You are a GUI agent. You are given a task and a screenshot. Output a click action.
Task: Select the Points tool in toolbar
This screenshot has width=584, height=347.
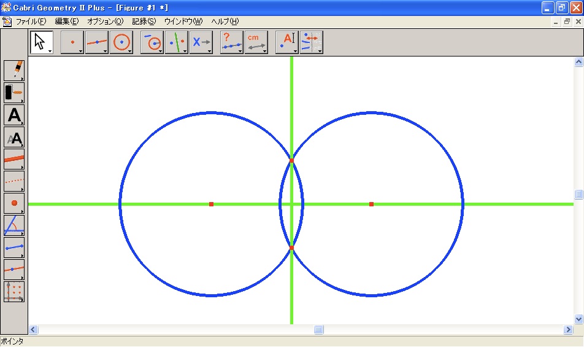click(72, 42)
